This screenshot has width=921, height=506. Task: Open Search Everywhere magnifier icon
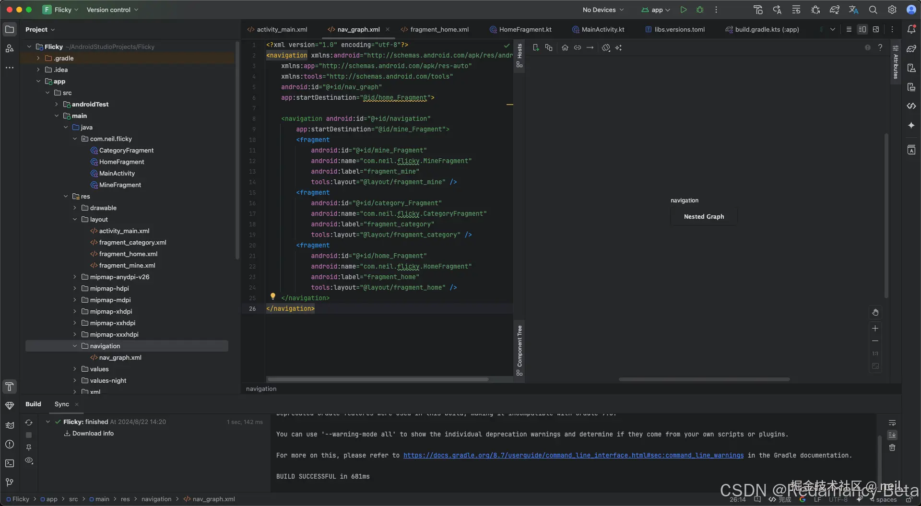873,10
